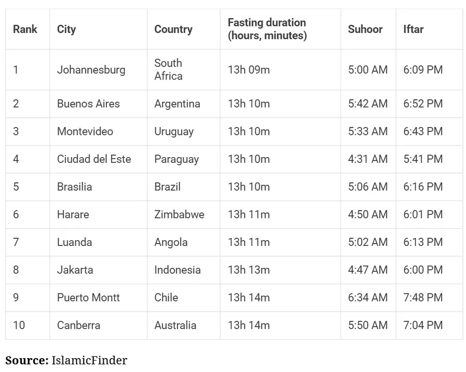The image size is (466, 372).
Task: Click the Ciudad del Este cell
Action: (94, 159)
